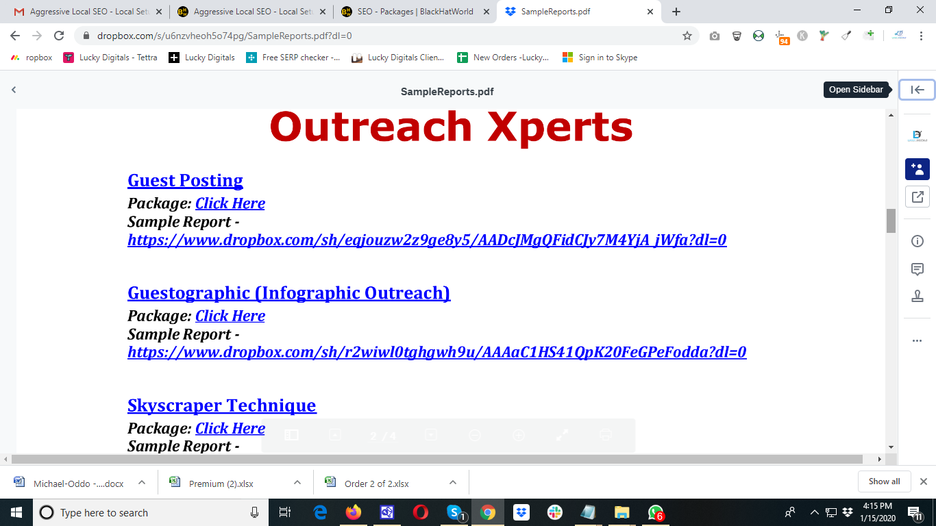Click the Guestographic (Infographic Outreach) link
Image resolution: width=936 pixels, height=526 pixels.
[289, 292]
